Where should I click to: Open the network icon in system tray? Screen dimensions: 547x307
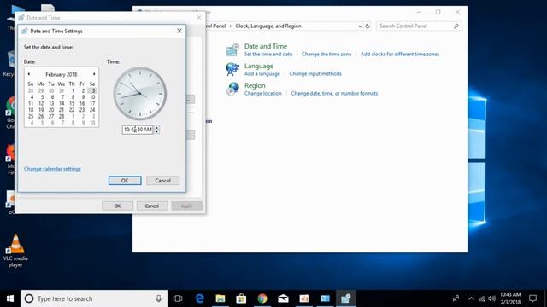point(482,298)
